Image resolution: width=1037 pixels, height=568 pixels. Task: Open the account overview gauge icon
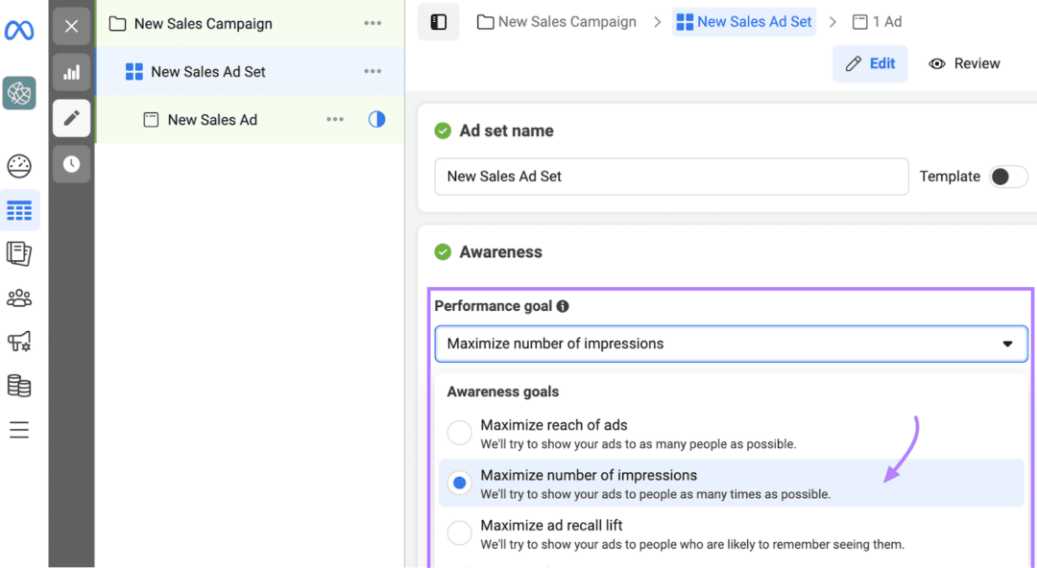pos(19,166)
